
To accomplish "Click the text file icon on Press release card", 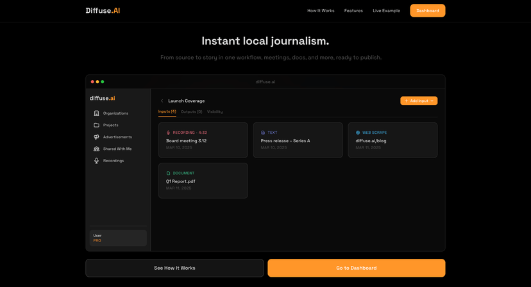I will coord(263,133).
